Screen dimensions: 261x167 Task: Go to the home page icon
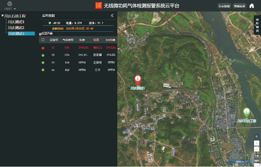point(252,6)
